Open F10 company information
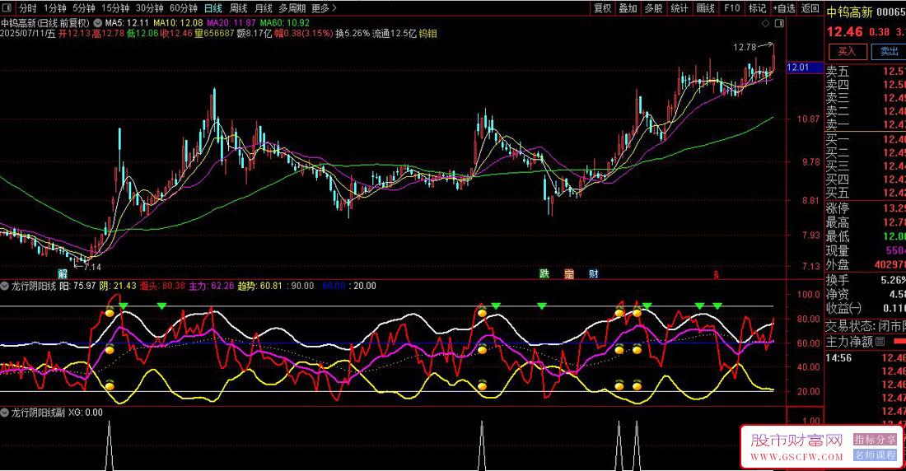This screenshot has width=906, height=471. [732, 8]
